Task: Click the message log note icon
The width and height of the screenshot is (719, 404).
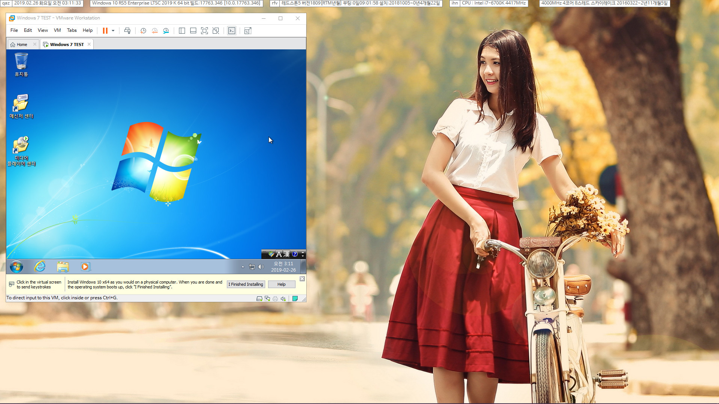Action: click(x=295, y=299)
